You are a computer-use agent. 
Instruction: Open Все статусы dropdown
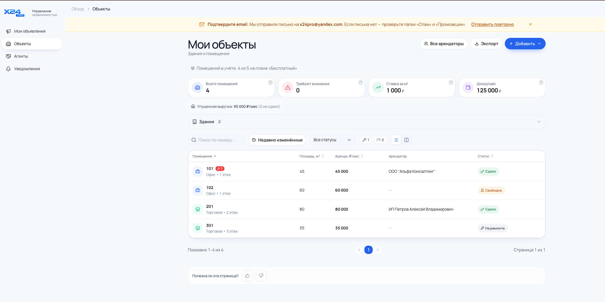(332, 140)
